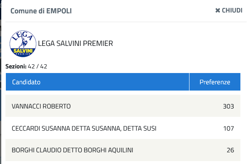Select the BORGHI CLAUDIO DETTO BORGHI AQUILINI row
250x164 pixels.
(x=123, y=150)
